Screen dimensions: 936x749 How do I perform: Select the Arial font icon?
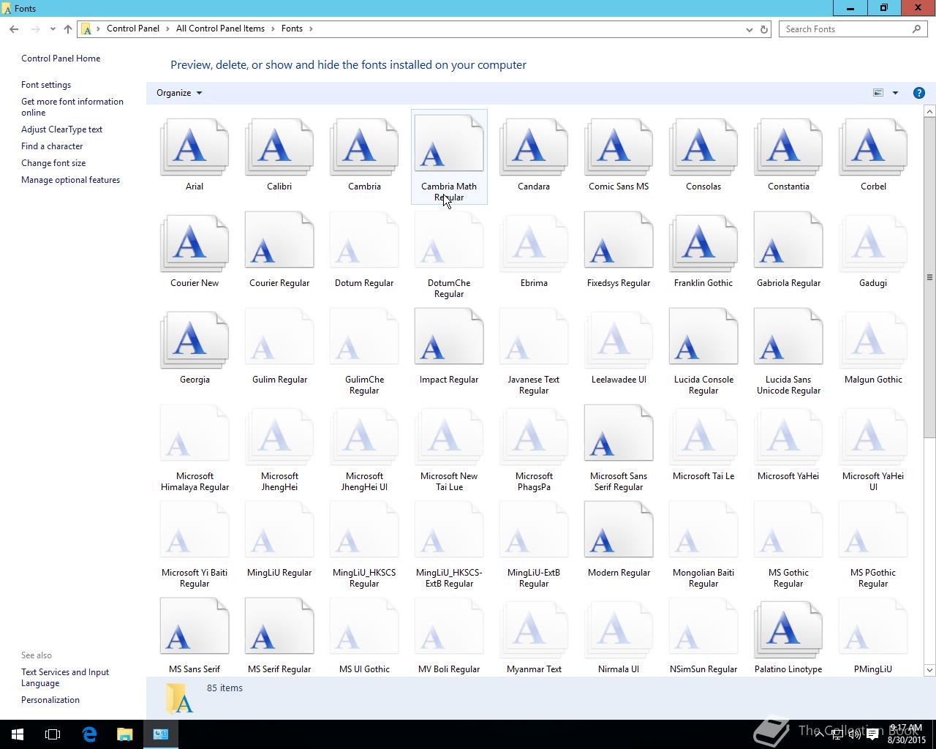(x=195, y=148)
